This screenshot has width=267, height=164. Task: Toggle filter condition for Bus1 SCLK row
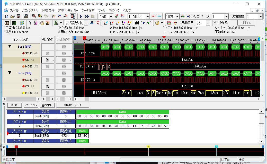coord(64,53)
